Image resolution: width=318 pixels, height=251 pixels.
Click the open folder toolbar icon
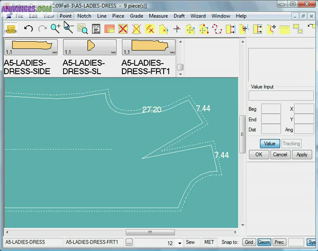coord(10,29)
